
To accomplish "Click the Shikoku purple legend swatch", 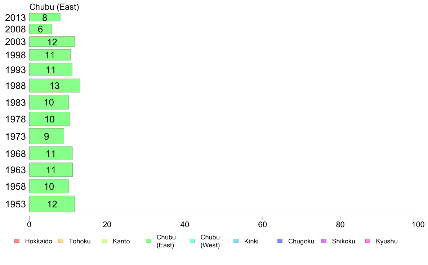I will (x=324, y=241).
